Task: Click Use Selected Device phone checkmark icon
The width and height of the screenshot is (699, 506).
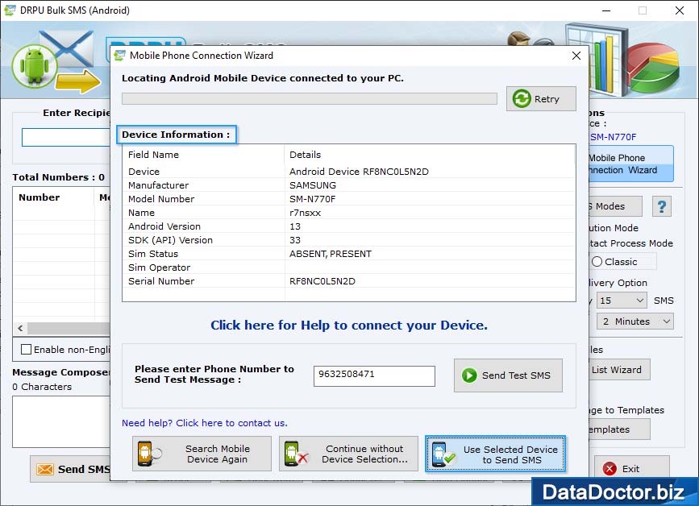Action: pyautogui.click(x=443, y=454)
